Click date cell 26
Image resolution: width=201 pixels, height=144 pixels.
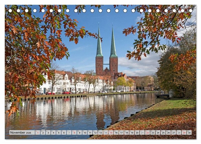click(x=168, y=132)
